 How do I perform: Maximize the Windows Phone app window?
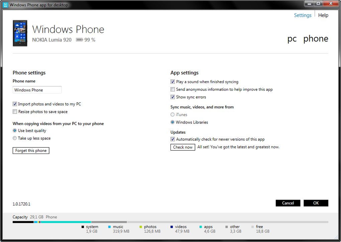pos(318,3)
